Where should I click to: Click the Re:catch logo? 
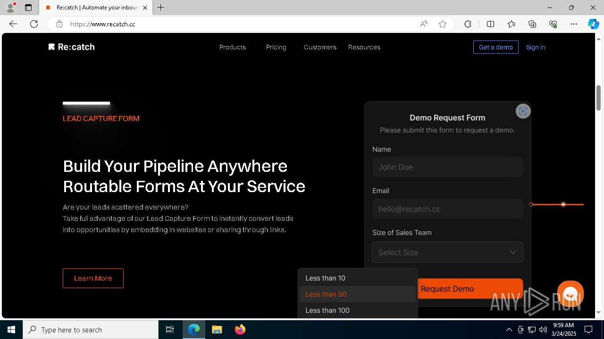coord(71,47)
